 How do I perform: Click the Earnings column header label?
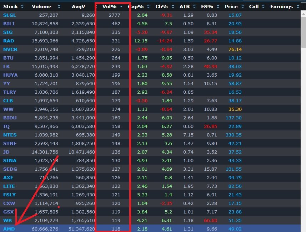[x=281, y=7]
